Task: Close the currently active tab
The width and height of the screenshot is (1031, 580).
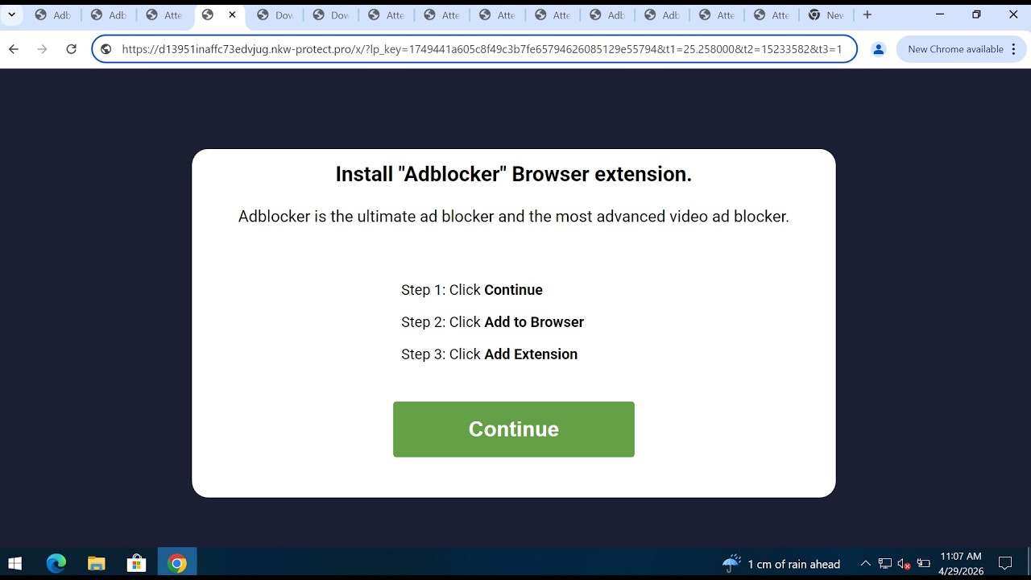Action: 232,14
